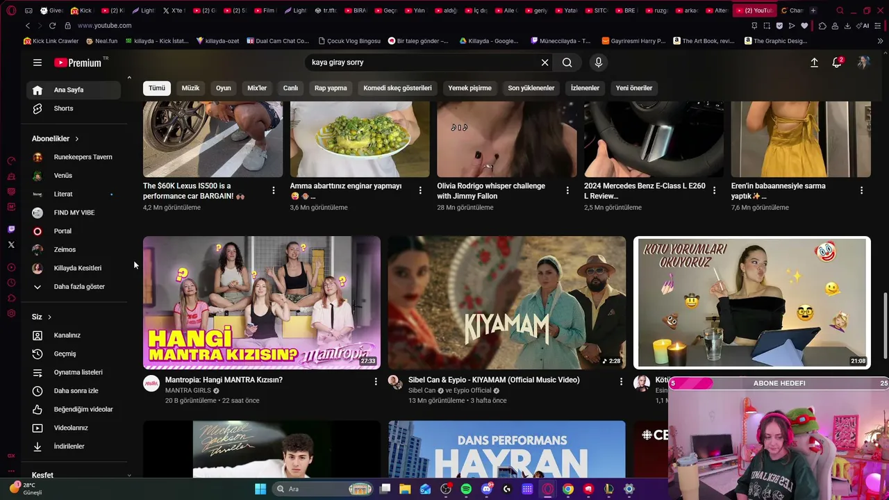Select the Oyun filter chip
Screen dimensions: 889x500
click(x=223, y=88)
